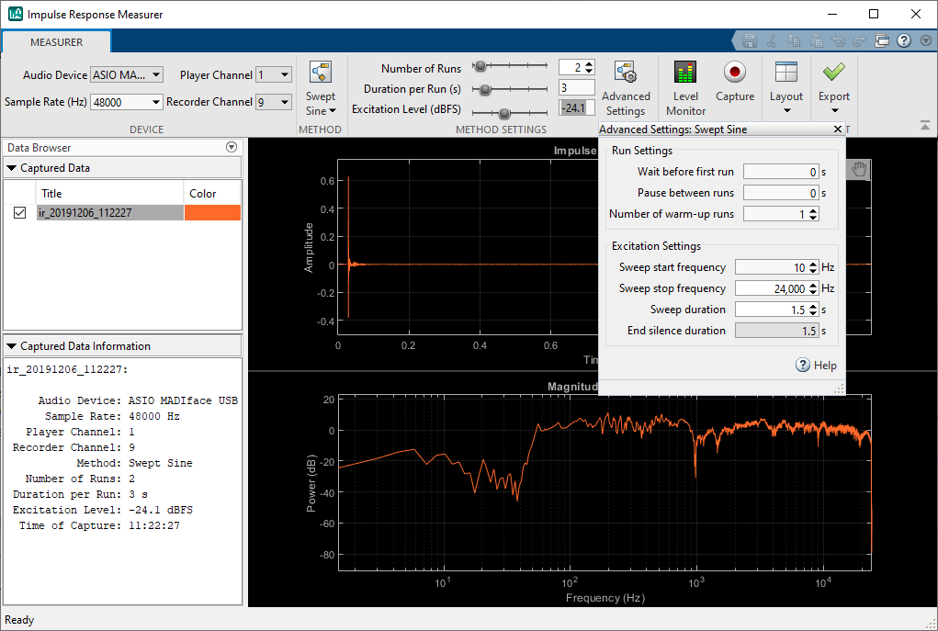Screen dimensions: 938x631
Task: Uncheck the ir_20191206_112227 capture checkbox
Action: pos(20,213)
